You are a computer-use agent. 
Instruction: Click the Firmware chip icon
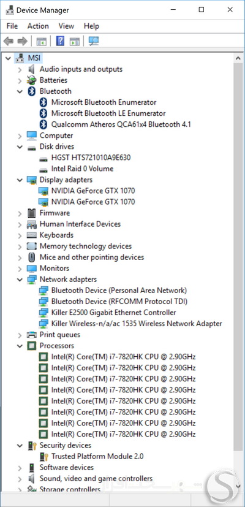tap(31, 213)
